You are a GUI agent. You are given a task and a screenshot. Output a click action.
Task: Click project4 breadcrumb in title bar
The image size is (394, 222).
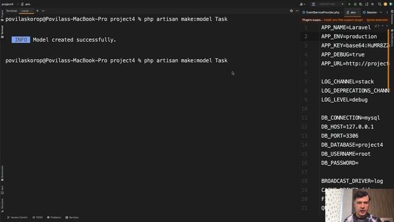7,4
